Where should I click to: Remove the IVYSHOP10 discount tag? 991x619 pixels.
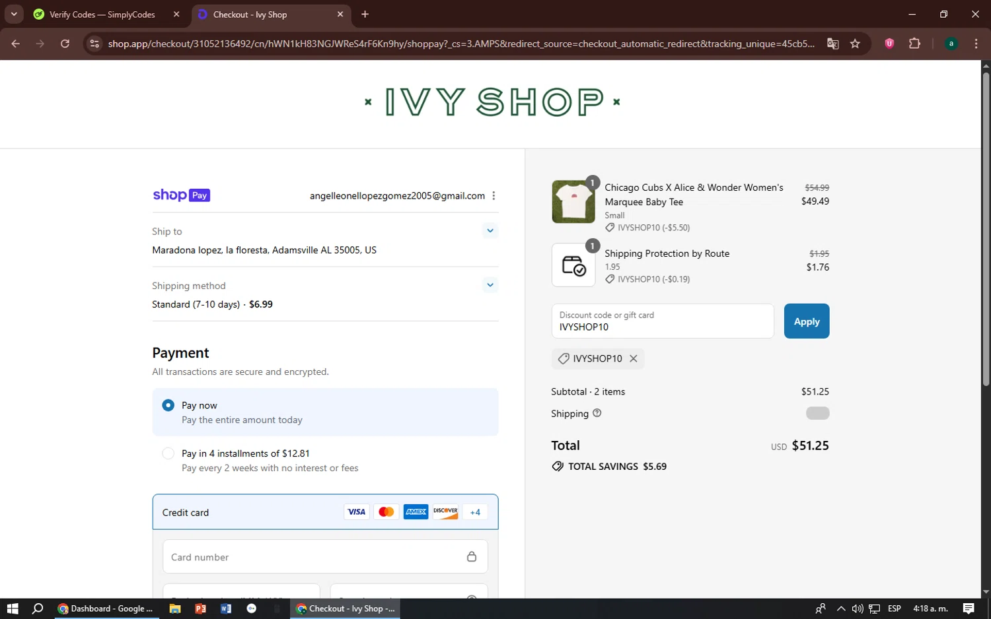tap(634, 358)
